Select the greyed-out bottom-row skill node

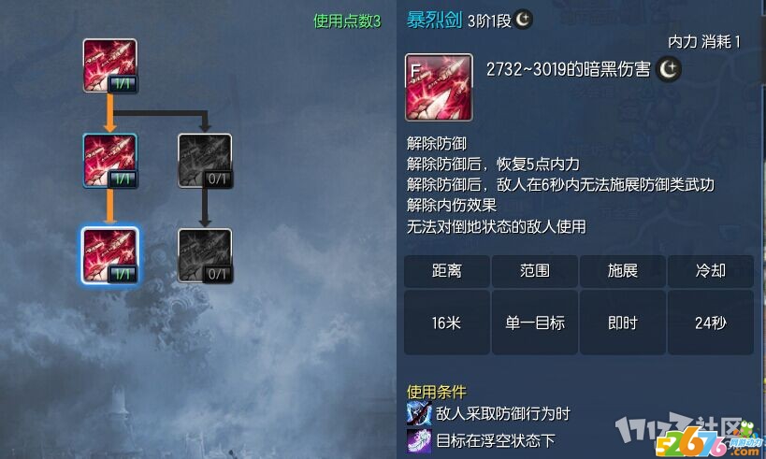click(205, 255)
